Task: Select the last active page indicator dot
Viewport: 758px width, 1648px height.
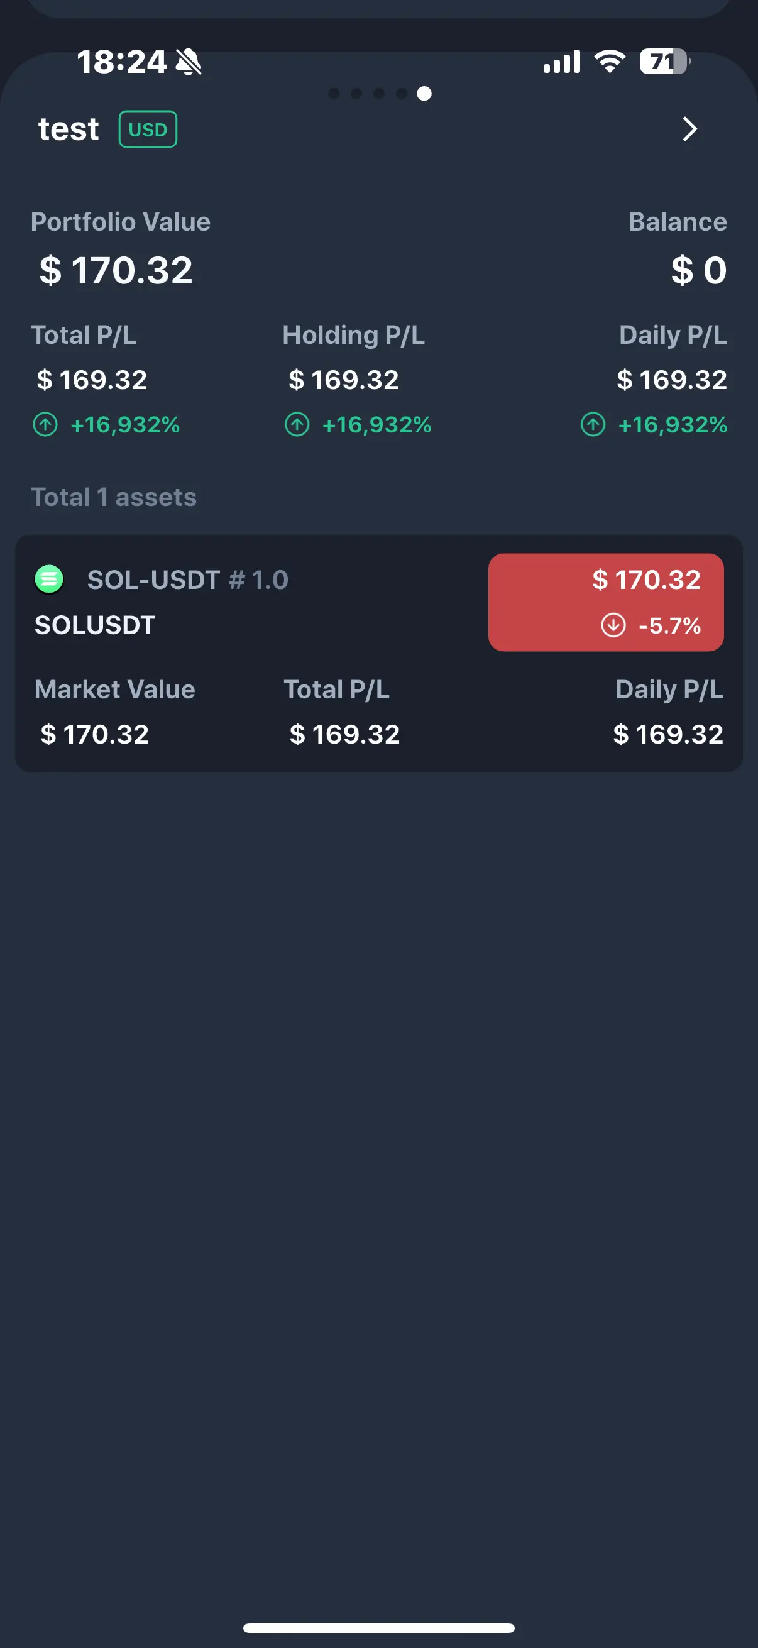Action: click(x=424, y=94)
